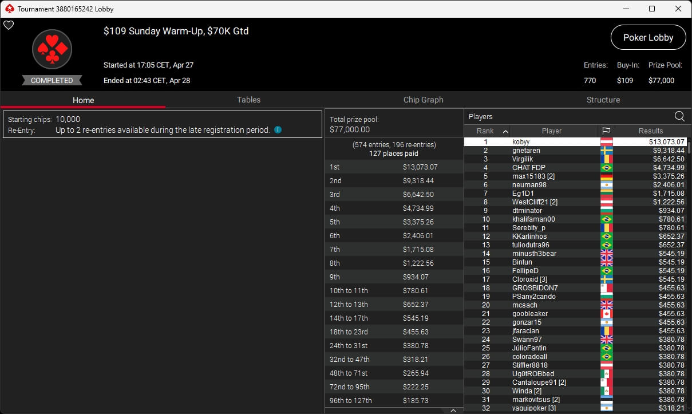Select player JúlioFantin
This screenshot has height=414, width=692.
click(x=575, y=348)
